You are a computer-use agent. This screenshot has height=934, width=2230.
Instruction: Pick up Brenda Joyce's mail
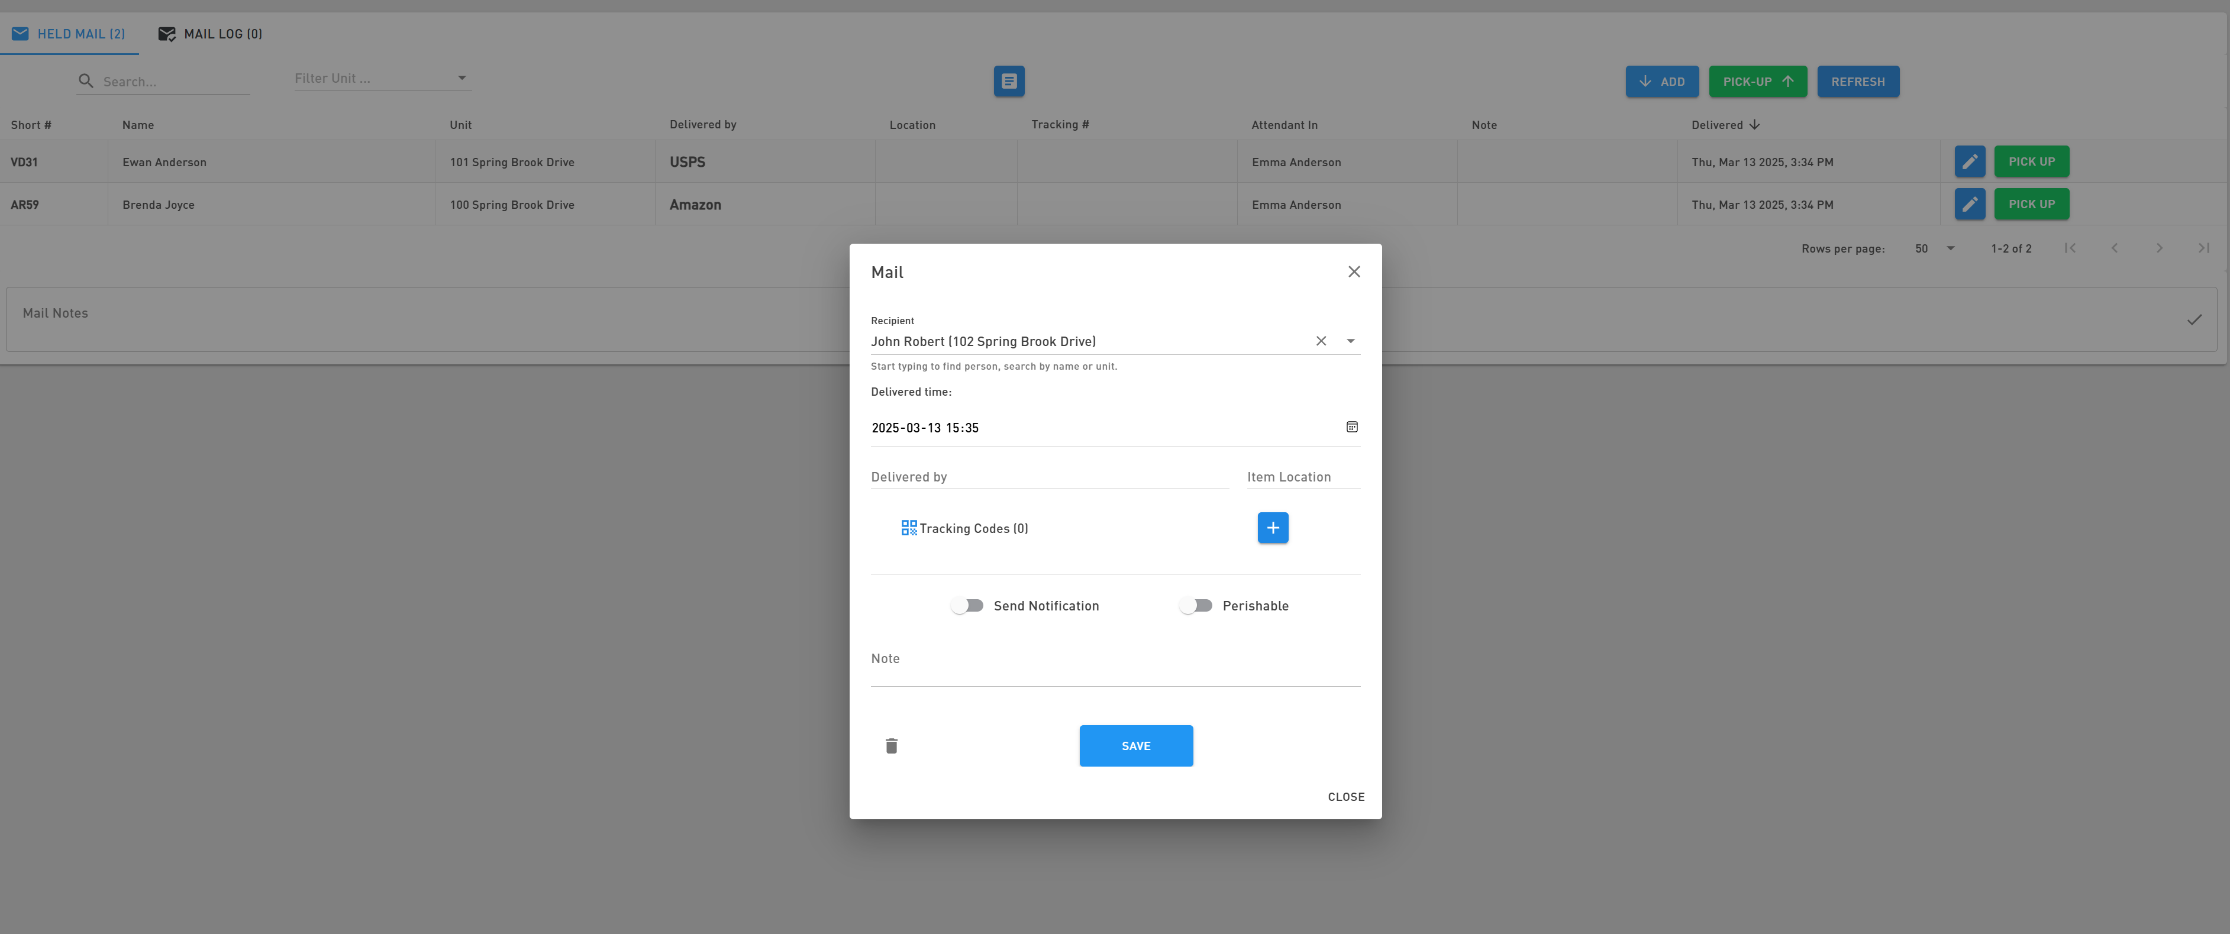(x=2031, y=204)
